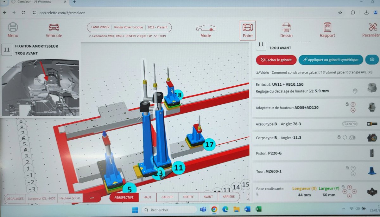Image resolution: width=380 pixels, height=217 pixels.
Task: Switch to HAUT view
Action: pyautogui.click(x=148, y=197)
